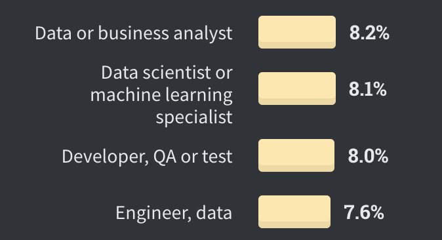Select the Engineer, data bar
Image resolution: width=442 pixels, height=240 pixels.
click(294, 212)
